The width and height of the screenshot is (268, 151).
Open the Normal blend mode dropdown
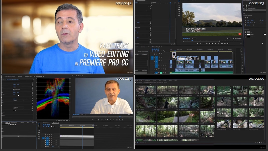click(19, 101)
